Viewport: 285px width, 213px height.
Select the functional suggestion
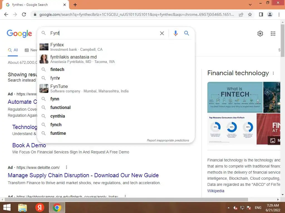coord(116,108)
